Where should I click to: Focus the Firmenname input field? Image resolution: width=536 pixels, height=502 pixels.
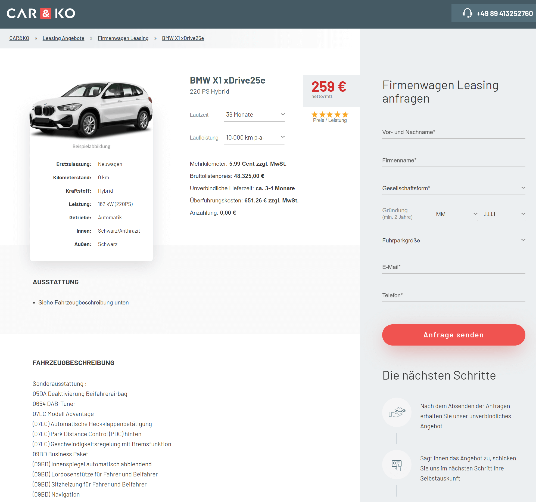click(x=454, y=160)
